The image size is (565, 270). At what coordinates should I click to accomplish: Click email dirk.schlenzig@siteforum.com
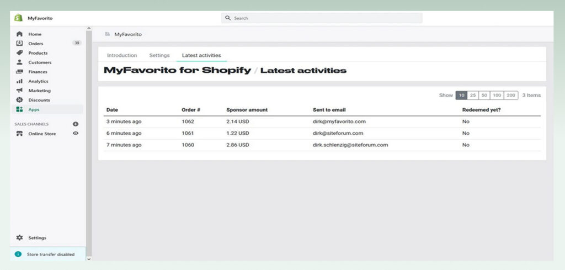pyautogui.click(x=350, y=145)
